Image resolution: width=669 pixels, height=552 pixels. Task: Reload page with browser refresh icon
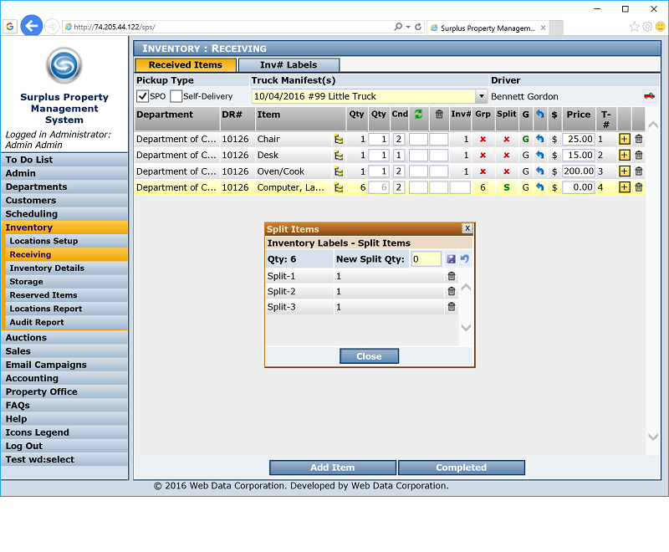(418, 27)
